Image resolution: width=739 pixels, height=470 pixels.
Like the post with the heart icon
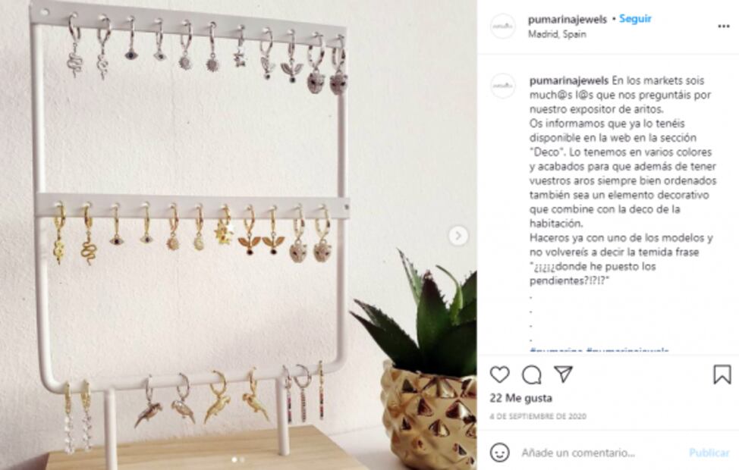499,375
